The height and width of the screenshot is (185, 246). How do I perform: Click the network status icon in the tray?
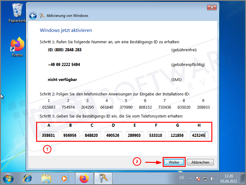(x=205, y=178)
